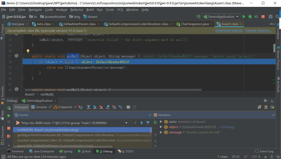Open Spring tool window

66,151
